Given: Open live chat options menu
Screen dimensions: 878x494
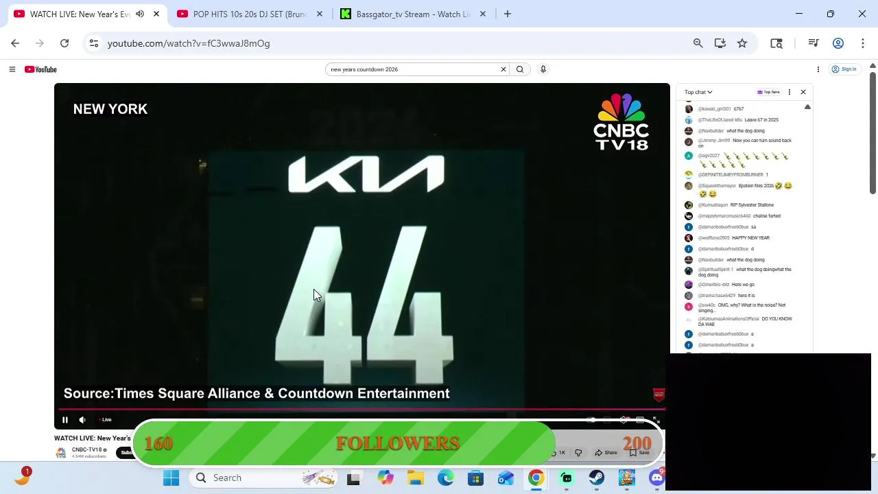Looking at the screenshot, I should (x=789, y=92).
